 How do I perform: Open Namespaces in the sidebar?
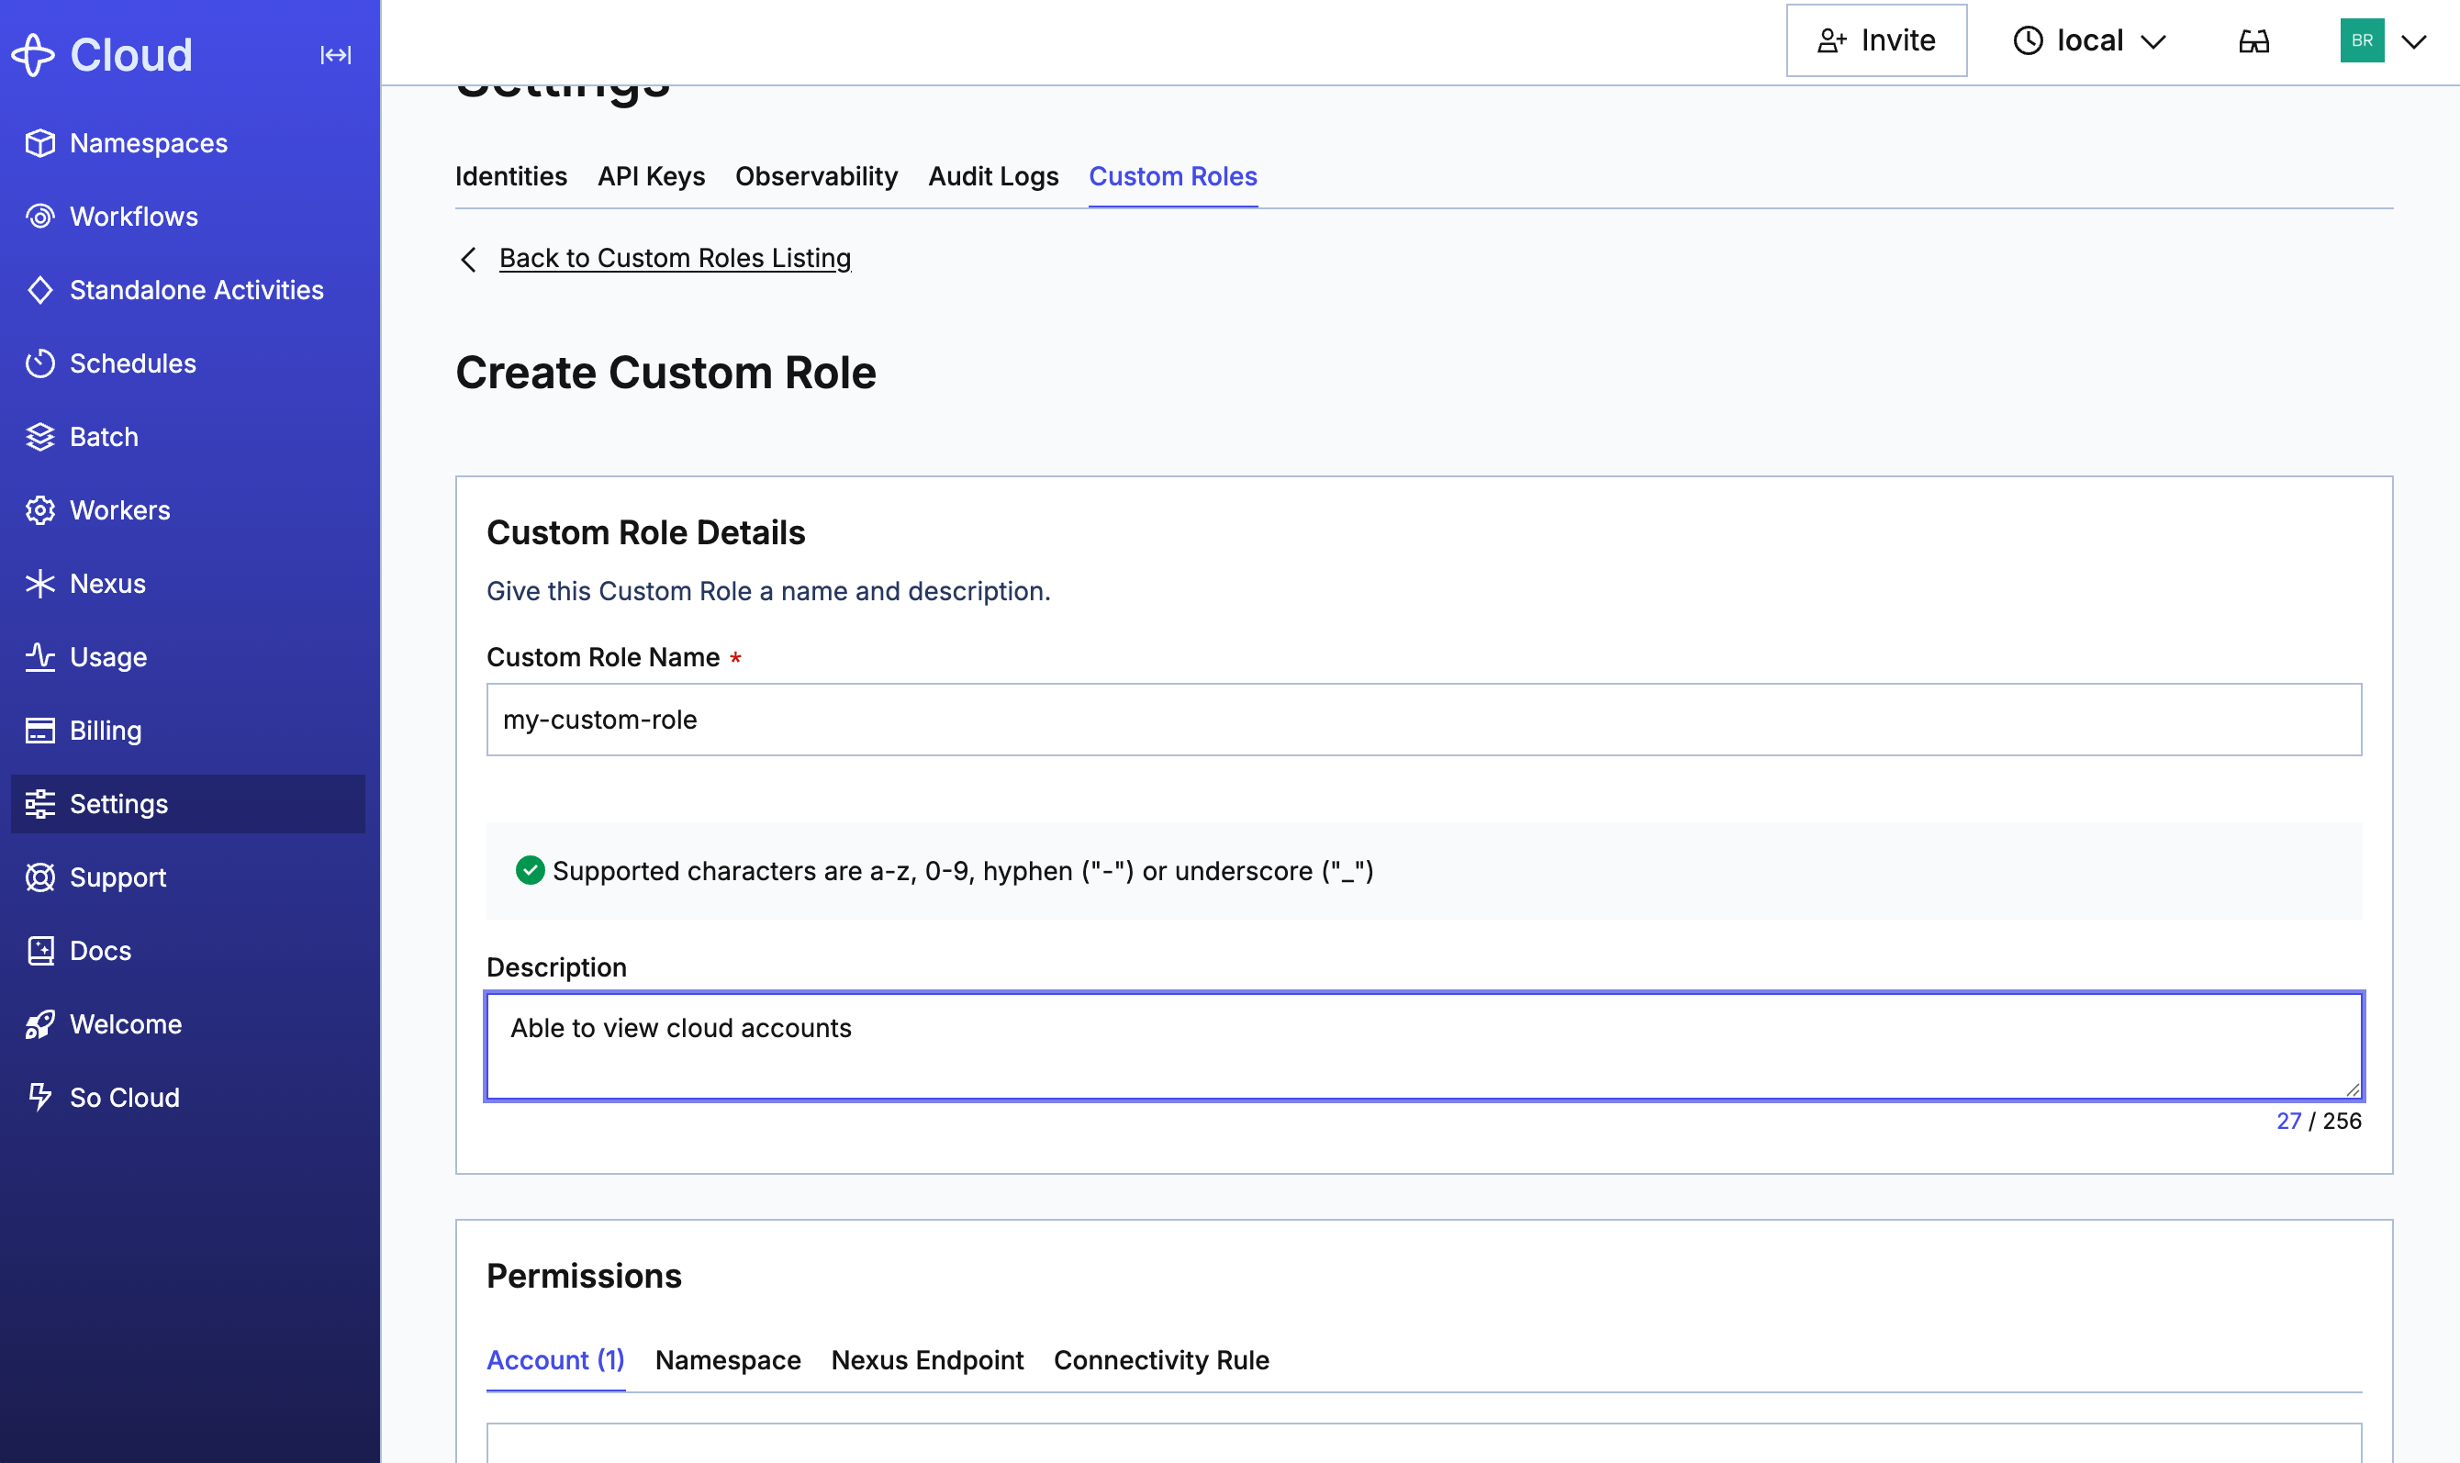coord(187,143)
